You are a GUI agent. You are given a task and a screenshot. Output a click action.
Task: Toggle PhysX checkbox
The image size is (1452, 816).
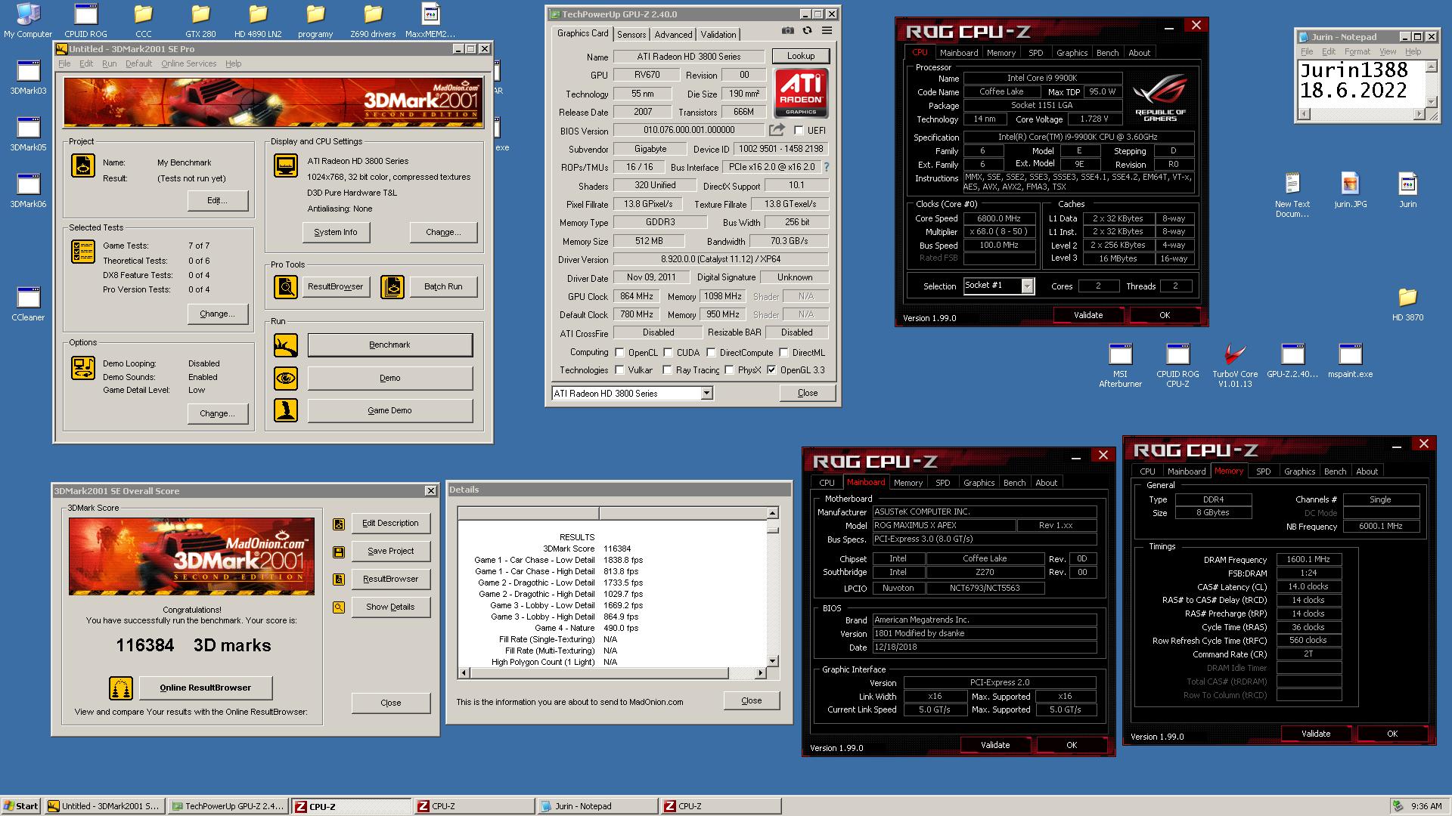pyautogui.click(x=729, y=370)
